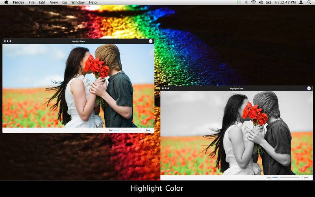The image size is (315, 197).
Task: Click Save in the grayscale photo window
Action: [x=306, y=178]
